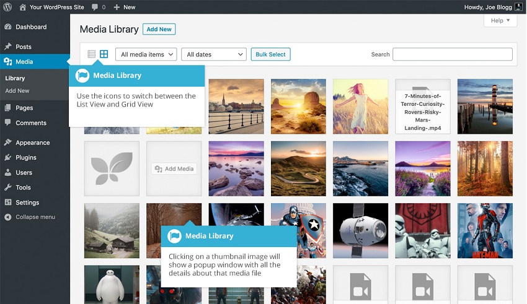
Task: Open the purple flowers lake thumbnail
Action: 423,168
